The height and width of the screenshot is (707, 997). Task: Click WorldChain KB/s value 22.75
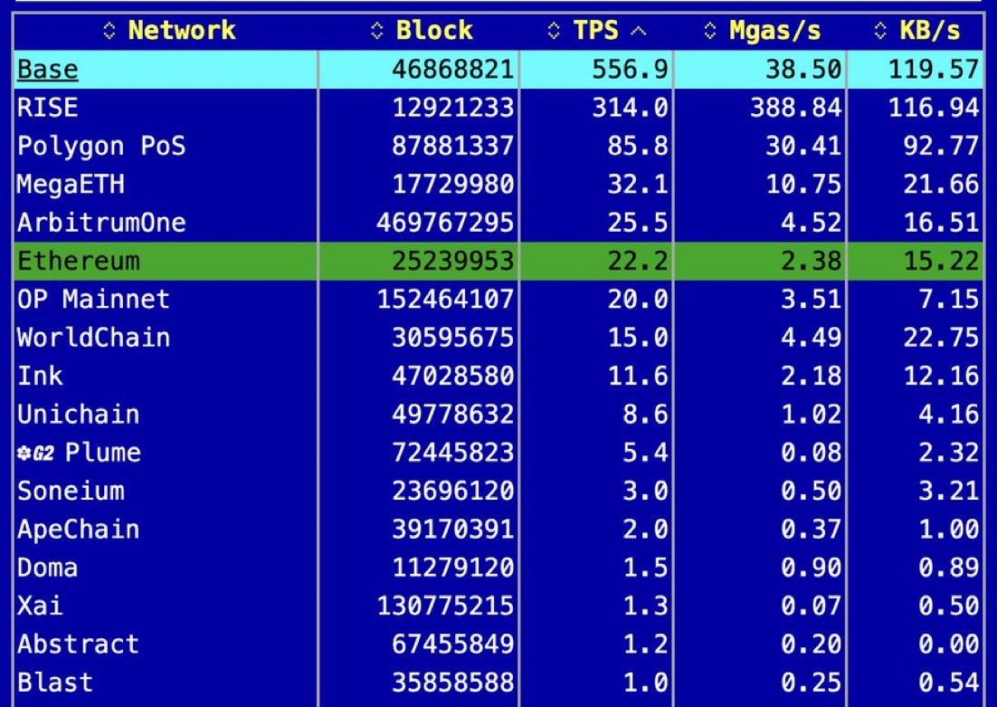942,338
